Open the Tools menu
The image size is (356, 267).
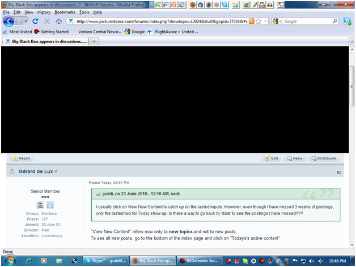click(84, 12)
